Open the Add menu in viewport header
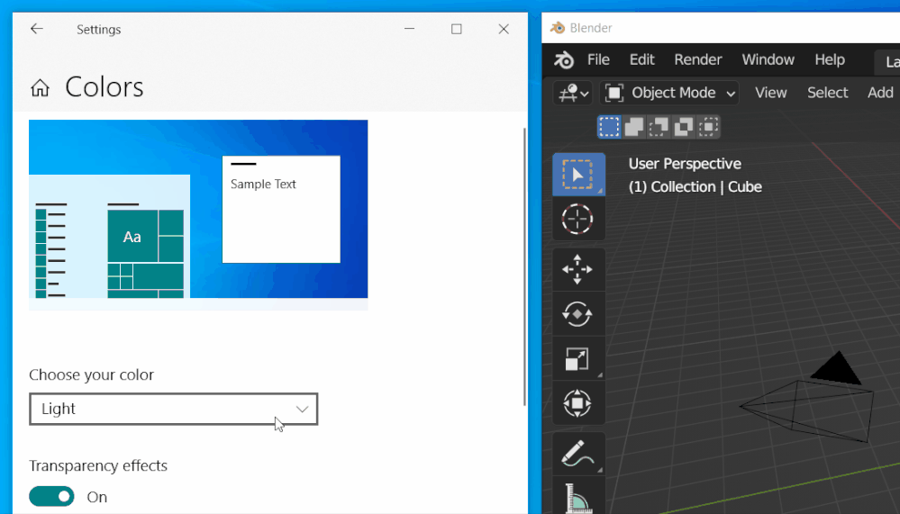This screenshot has height=514, width=900. [880, 93]
